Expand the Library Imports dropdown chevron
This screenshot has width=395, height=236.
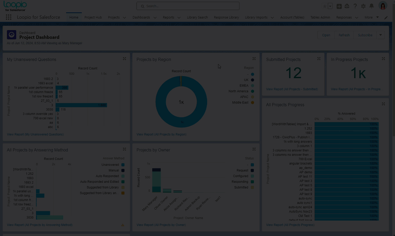click(x=272, y=18)
